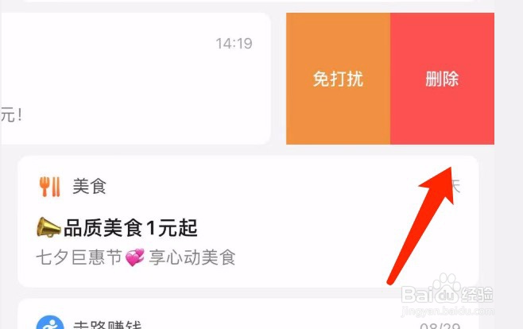
Task: Open the 美食 category label
Action: click(89, 186)
